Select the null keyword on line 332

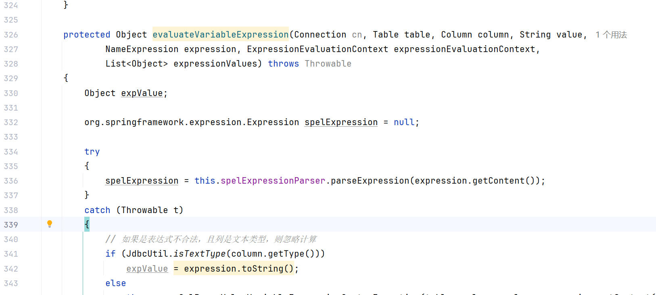[x=404, y=122]
